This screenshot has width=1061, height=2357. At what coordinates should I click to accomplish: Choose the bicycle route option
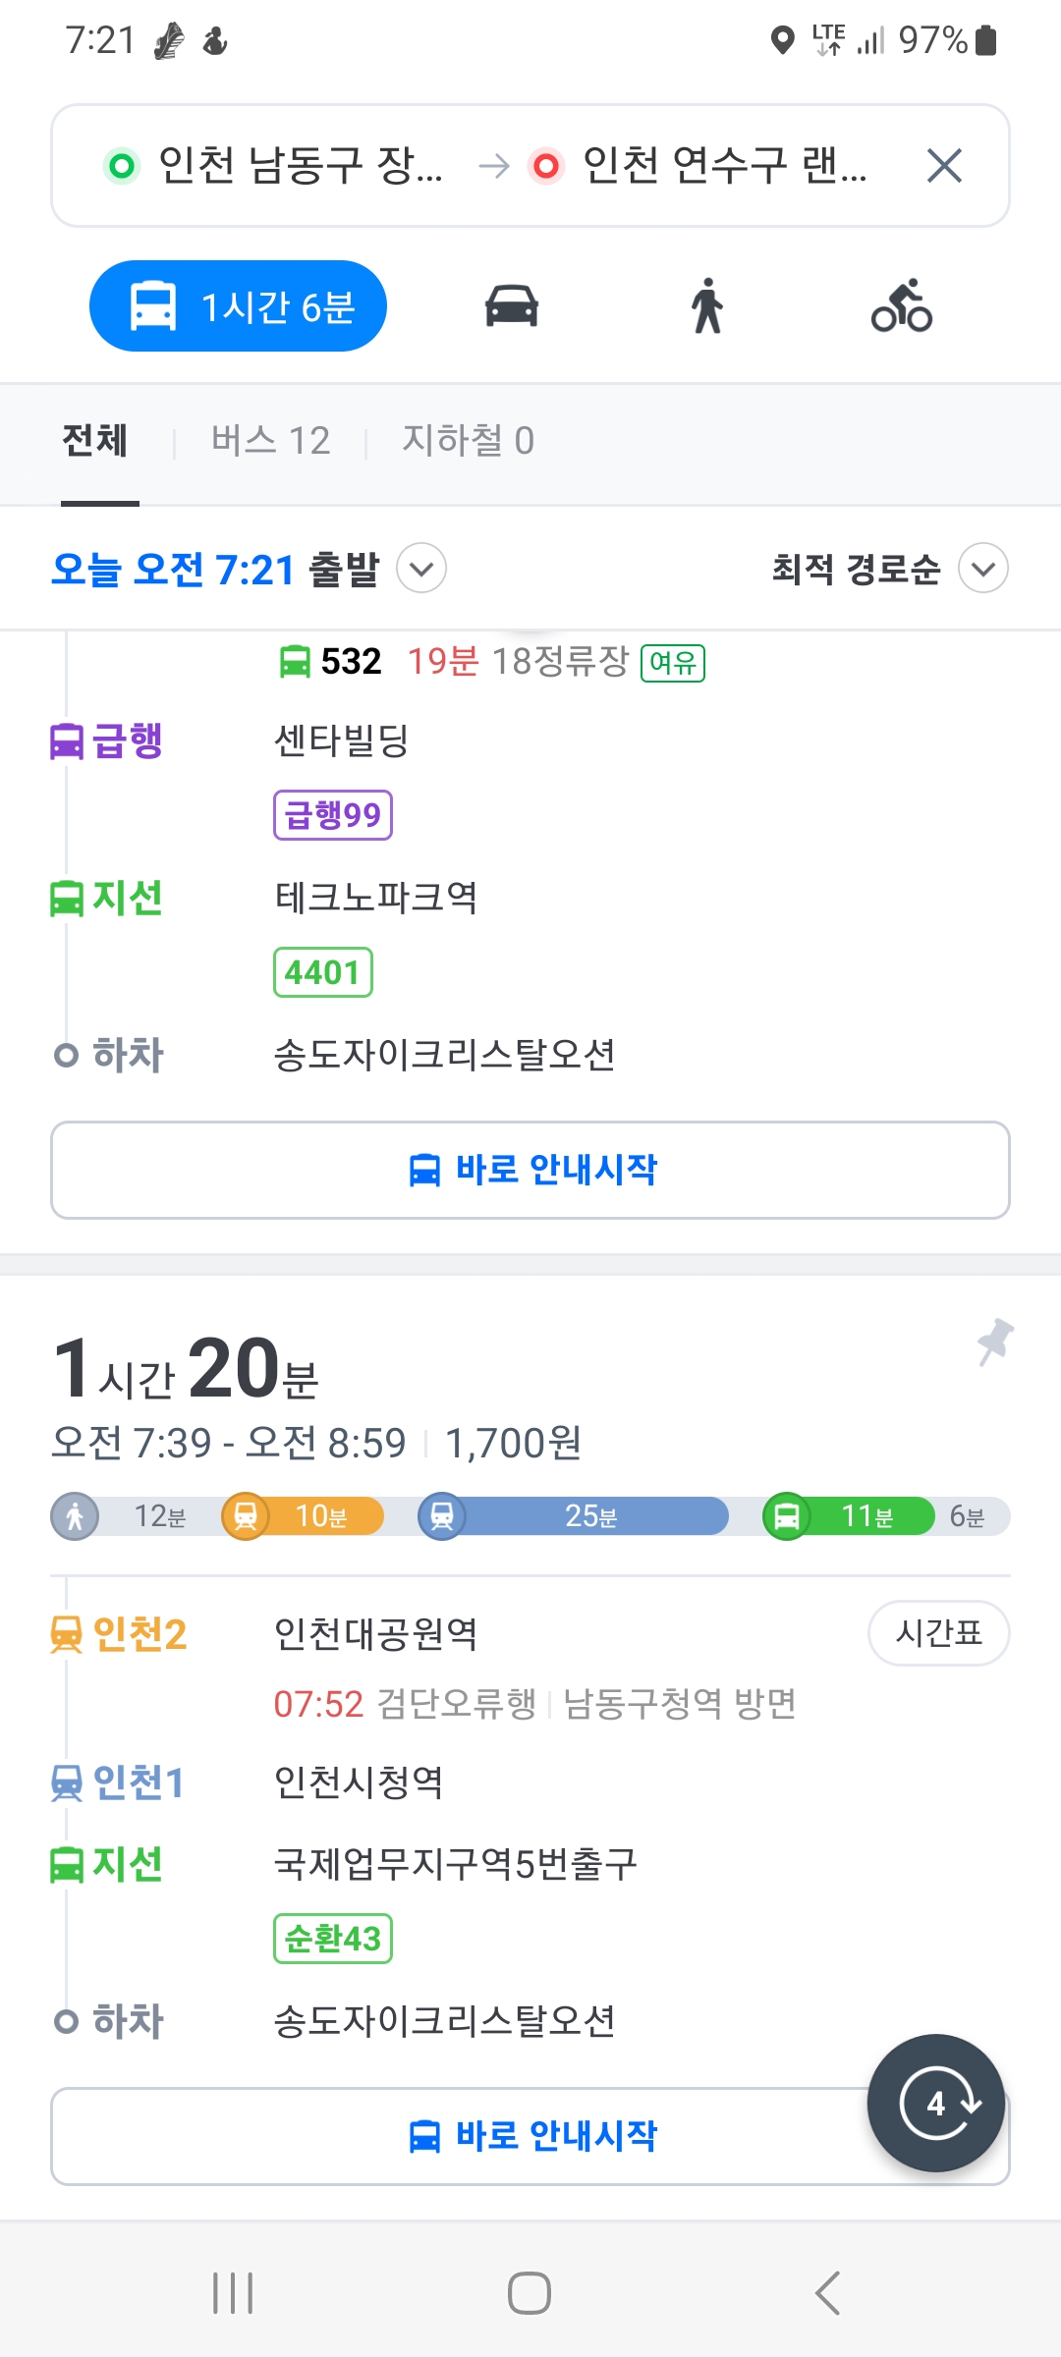901,305
